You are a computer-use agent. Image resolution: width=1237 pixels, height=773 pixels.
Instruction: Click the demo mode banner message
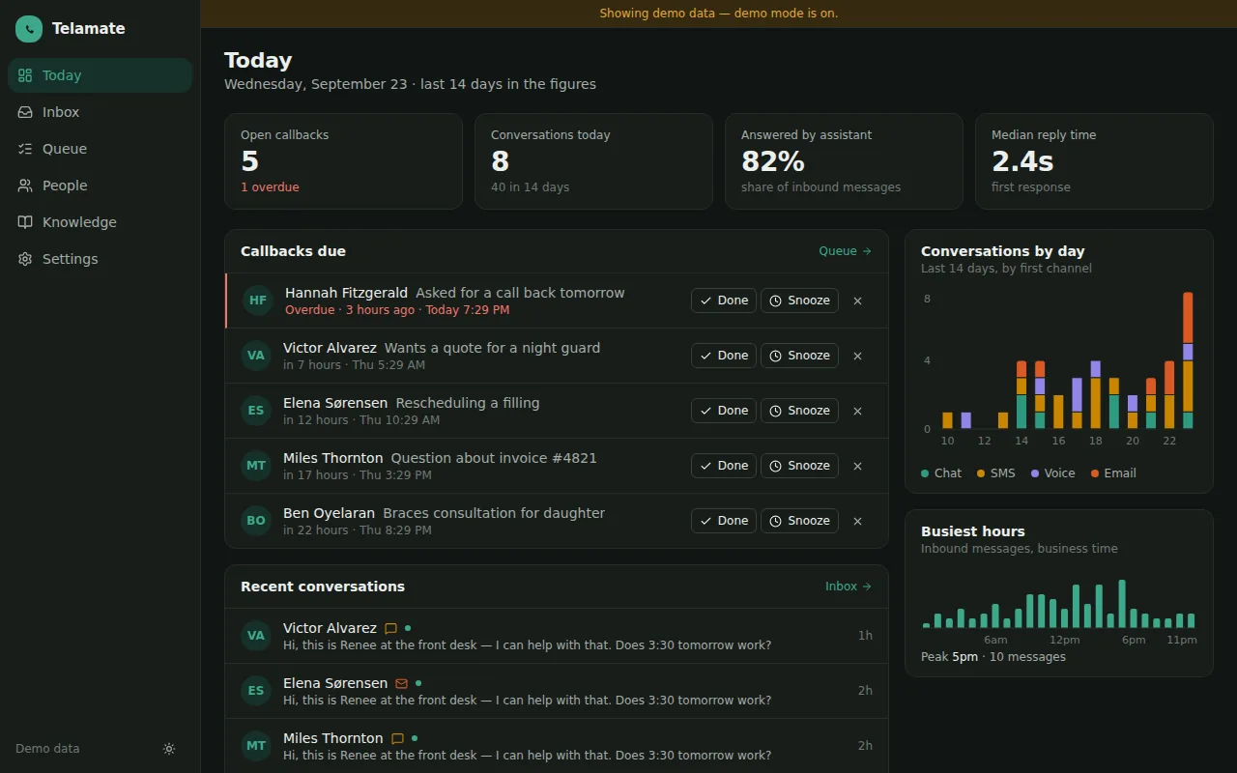point(719,14)
